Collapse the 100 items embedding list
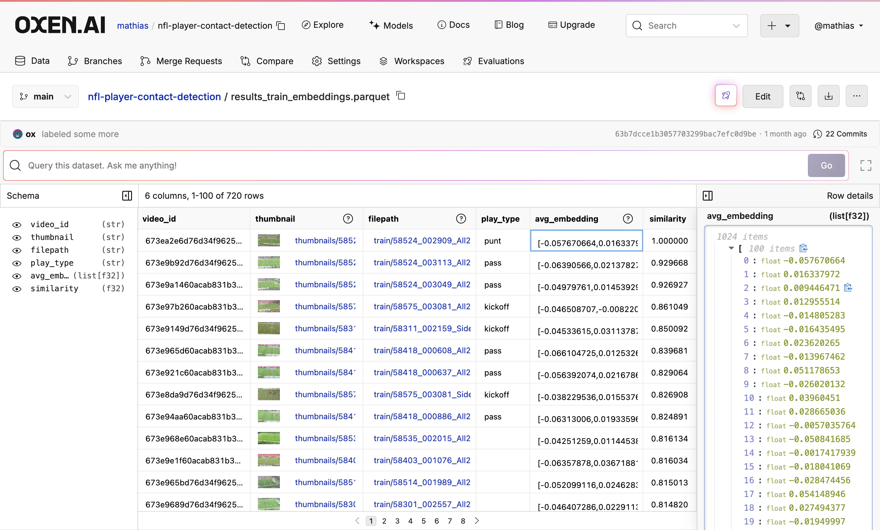 [731, 249]
